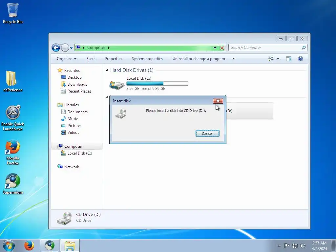Select Mozilla Firefox desktop shortcut
Viewport: 336px width, 252px height.
(x=13, y=153)
